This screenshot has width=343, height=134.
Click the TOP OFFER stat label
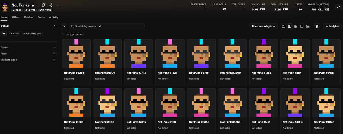(x=238, y=5)
